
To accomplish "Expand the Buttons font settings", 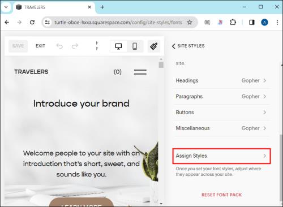I will (221, 113).
